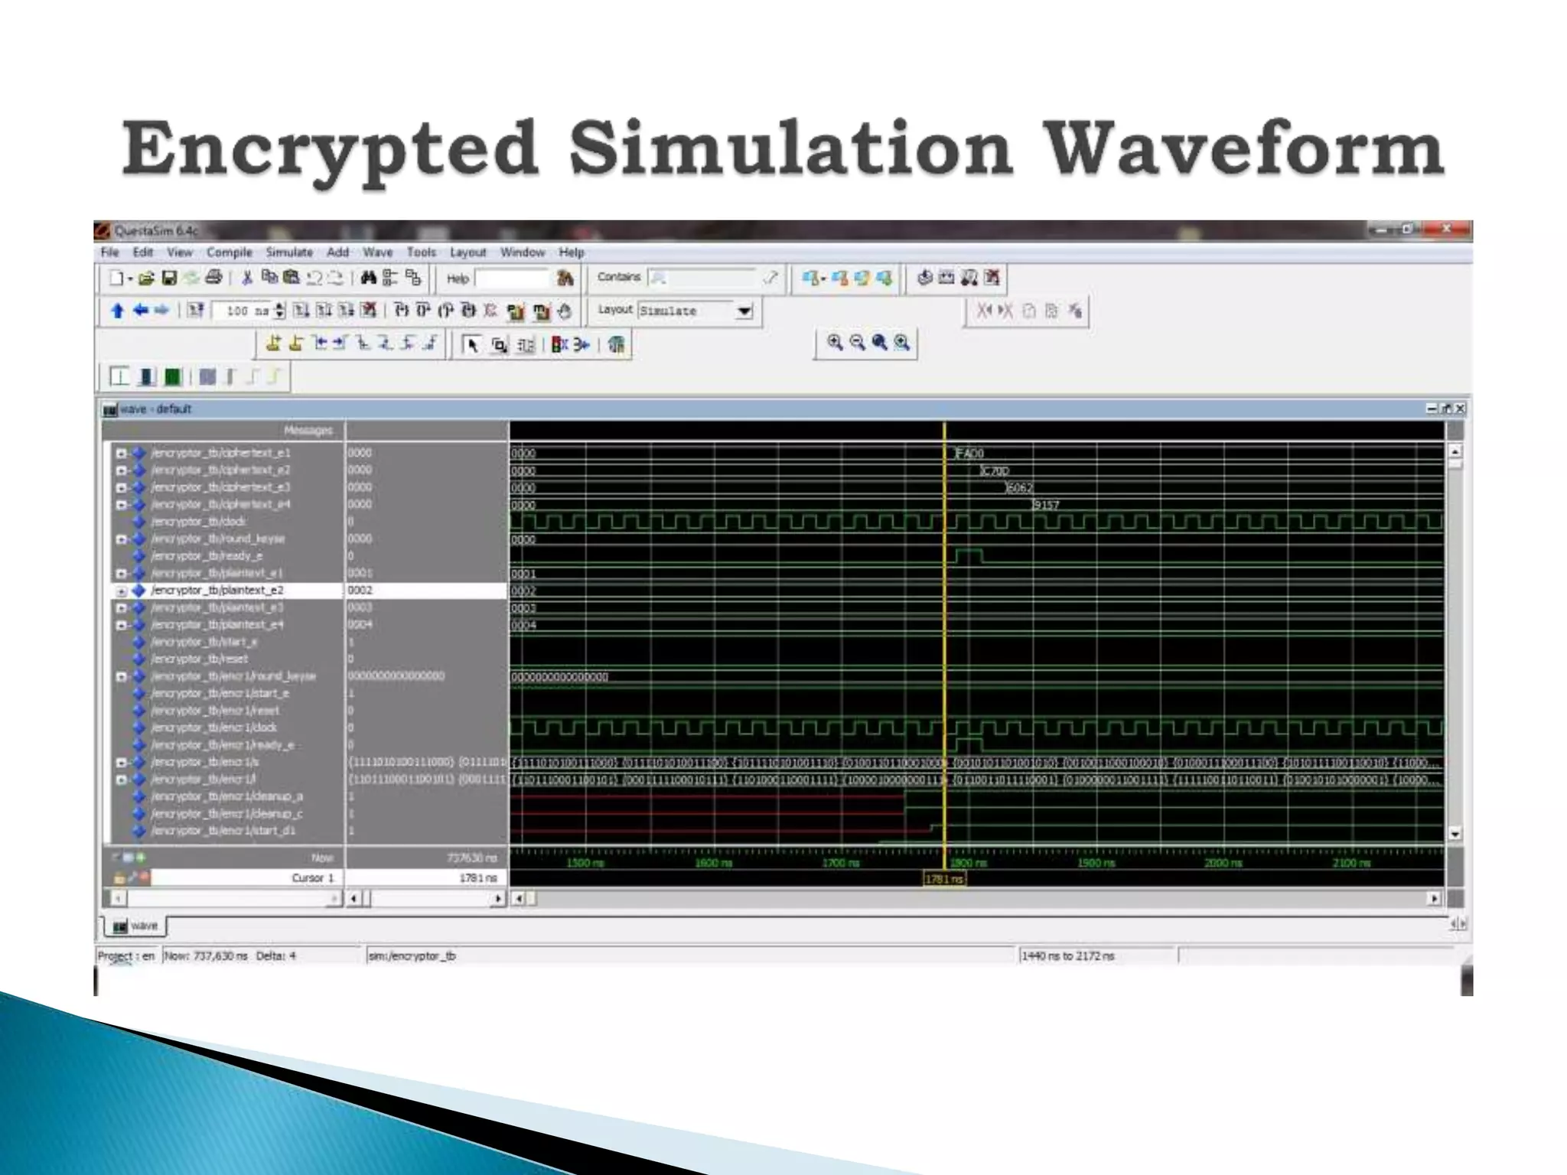Click the Insert Cursor icon
Screen dimensions: 1567x1175
pos(273,344)
